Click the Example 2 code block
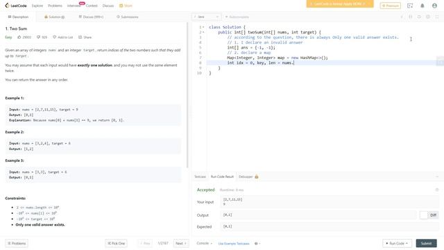This screenshot has height=250, width=444. 93,146
